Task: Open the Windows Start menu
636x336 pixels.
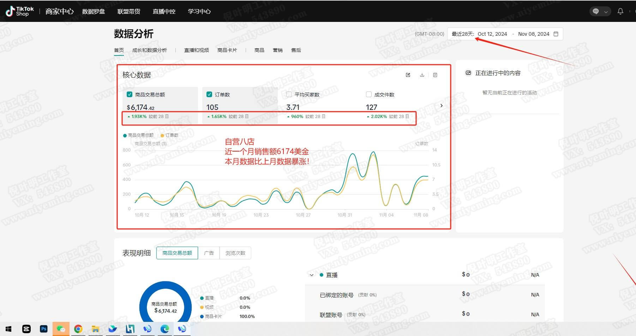Action: (x=8, y=329)
